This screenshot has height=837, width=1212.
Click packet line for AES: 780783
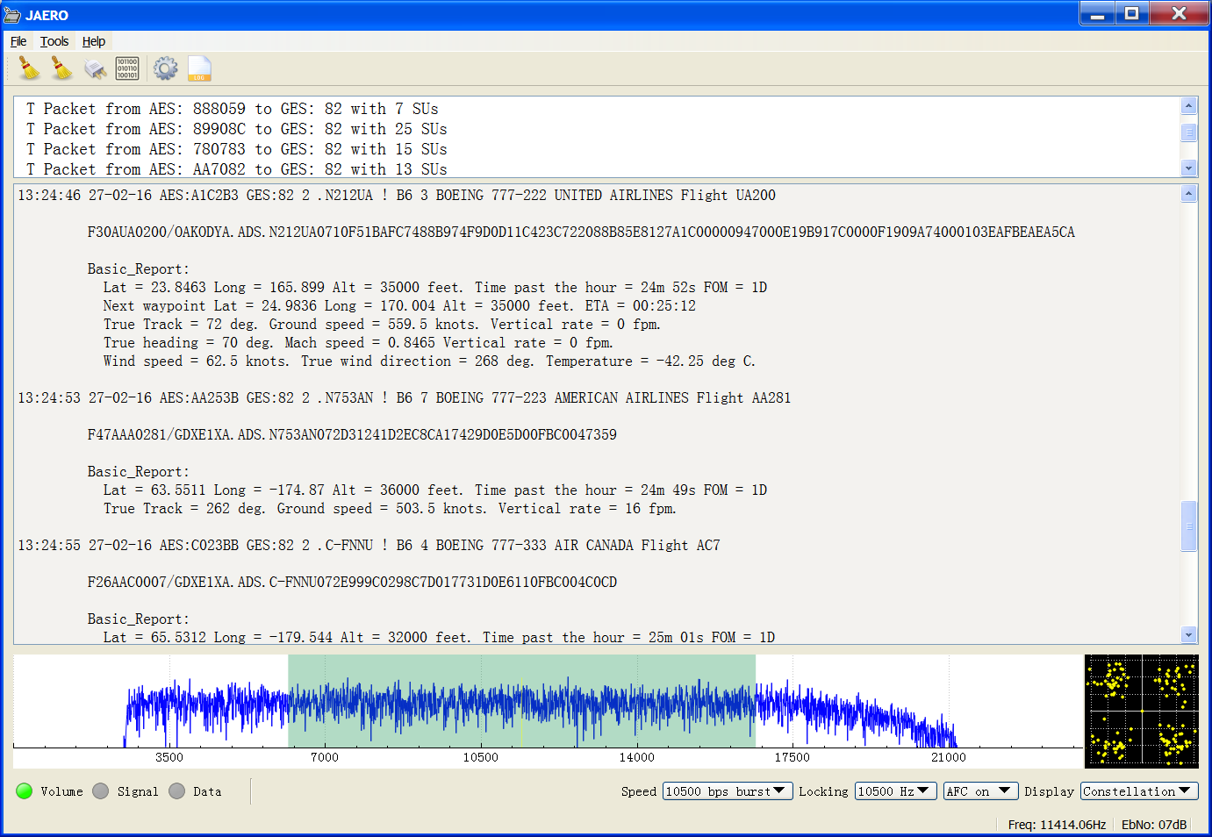click(x=236, y=149)
